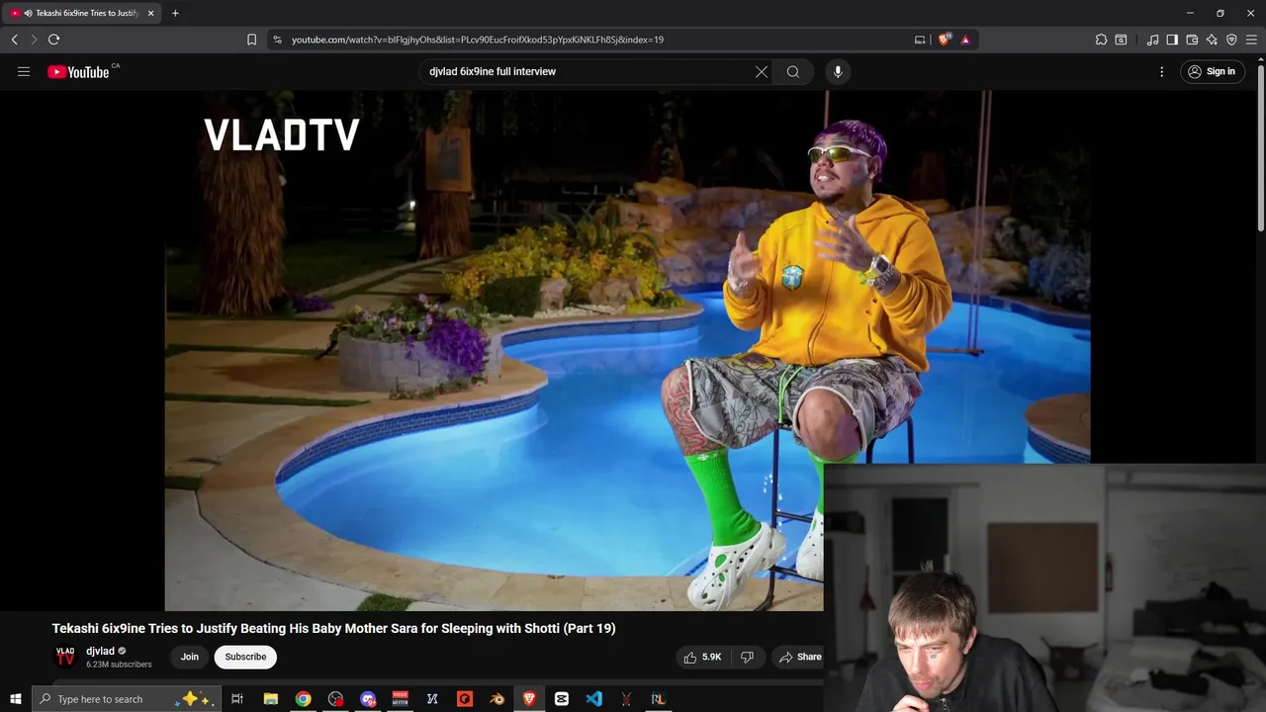The width and height of the screenshot is (1266, 712).
Task: Open the Brave Shields lion icon
Action: [945, 40]
